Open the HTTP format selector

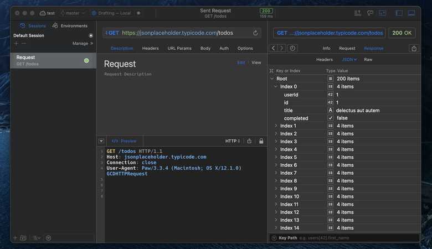click(233, 141)
